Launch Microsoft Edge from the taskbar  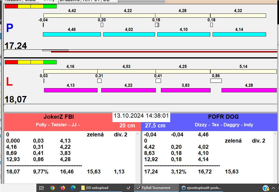pyautogui.click(x=73, y=188)
